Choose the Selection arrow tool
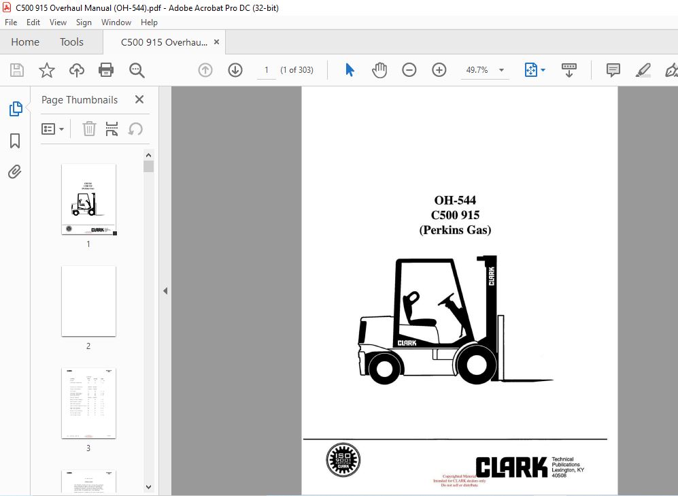The width and height of the screenshot is (678, 496). tap(350, 70)
